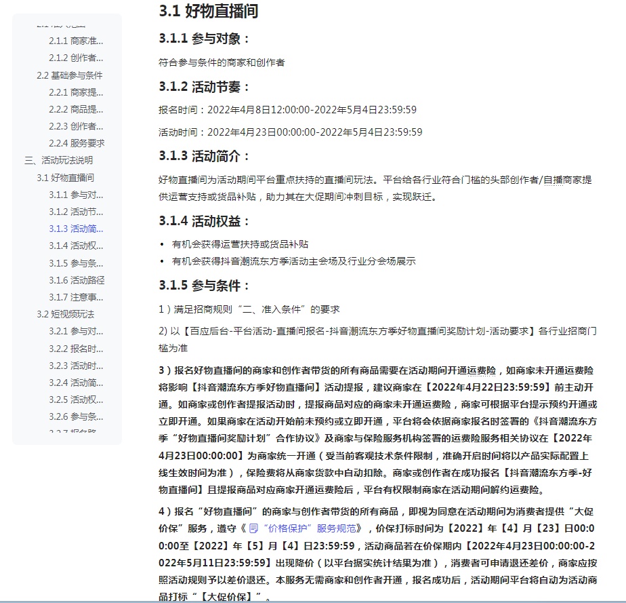Click the bullet "有机会获得运营扶持或货品补贴"
Viewport: 626px width, 603px height.
click(x=240, y=244)
